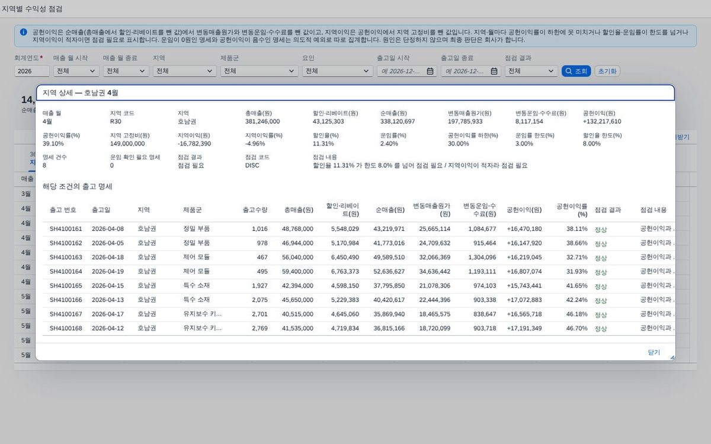
Task: Click the 점검 내용 column header
Action: pos(654,210)
